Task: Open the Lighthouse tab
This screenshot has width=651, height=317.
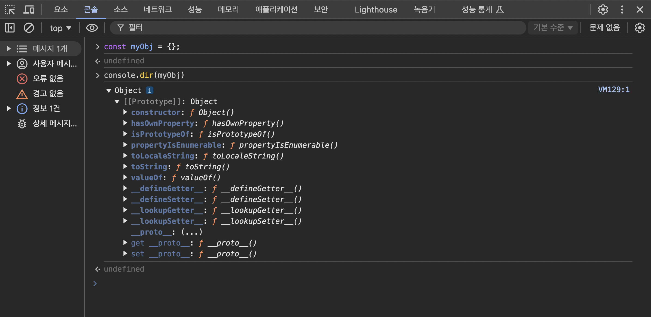Action: [x=376, y=10]
